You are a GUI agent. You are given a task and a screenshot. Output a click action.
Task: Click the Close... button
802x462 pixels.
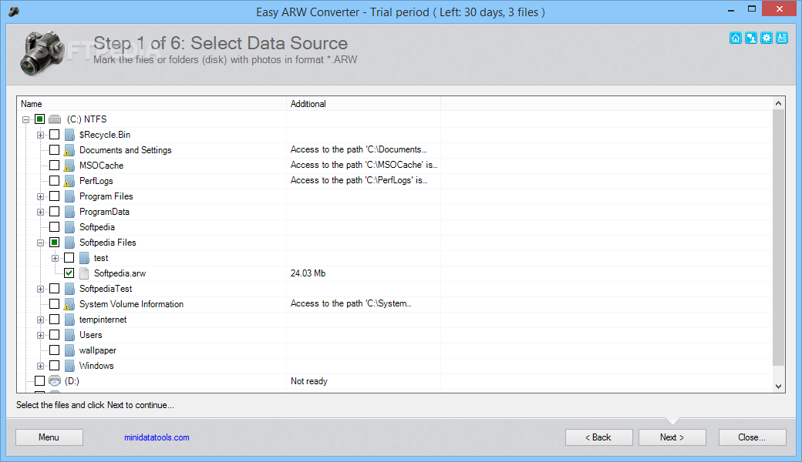pos(753,437)
